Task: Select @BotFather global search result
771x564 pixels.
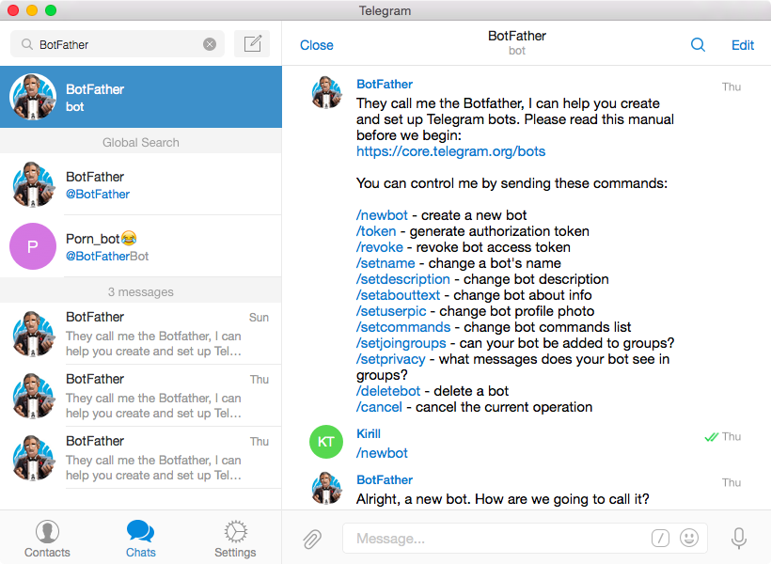Action: pyautogui.click(x=141, y=184)
